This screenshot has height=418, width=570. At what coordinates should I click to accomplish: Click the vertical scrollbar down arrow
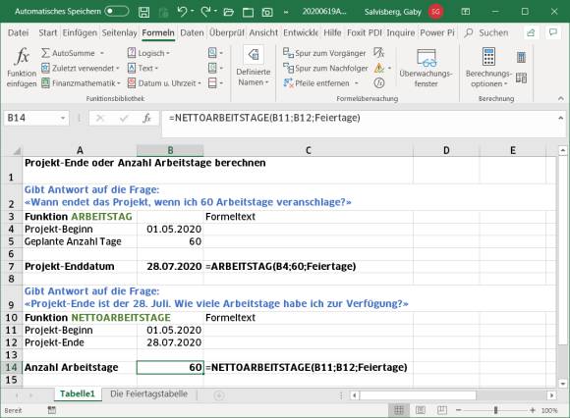pyautogui.click(x=563, y=383)
